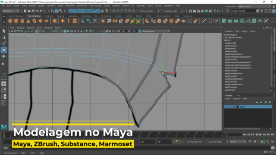
Task: Click the Extrude shelf icon
Action: [x=147, y=21]
